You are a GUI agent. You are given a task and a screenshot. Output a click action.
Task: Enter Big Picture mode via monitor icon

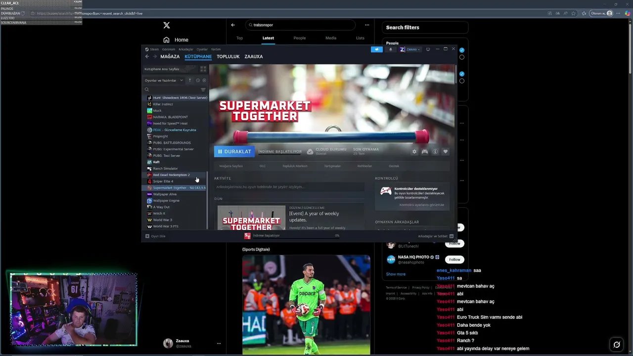pos(428,49)
